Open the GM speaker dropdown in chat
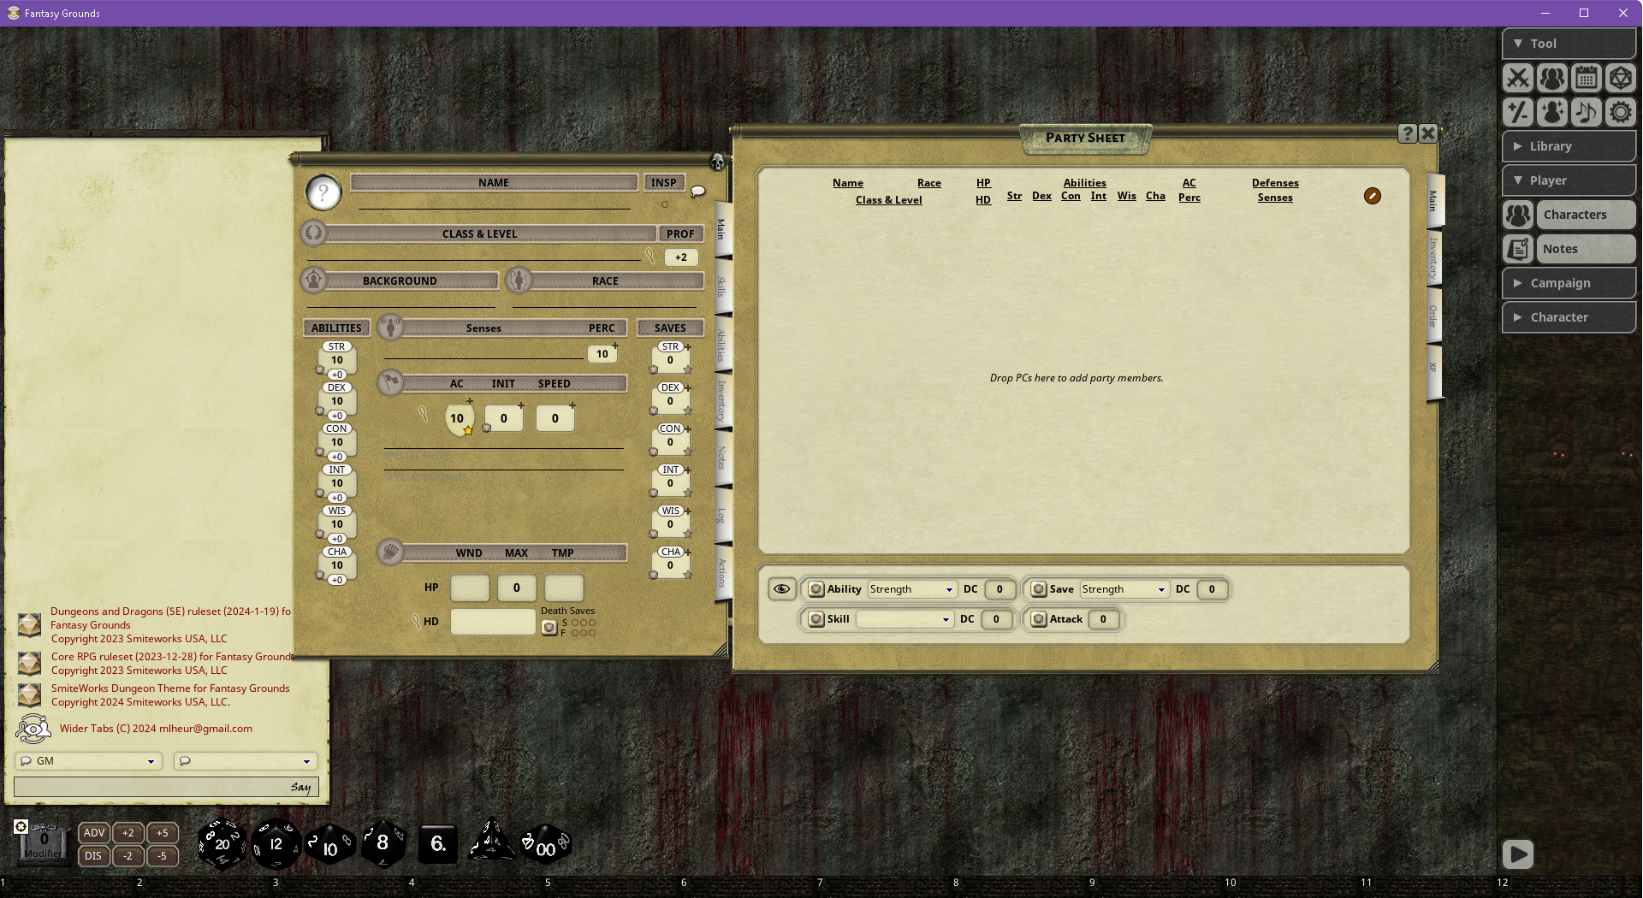The width and height of the screenshot is (1643, 898). point(88,761)
